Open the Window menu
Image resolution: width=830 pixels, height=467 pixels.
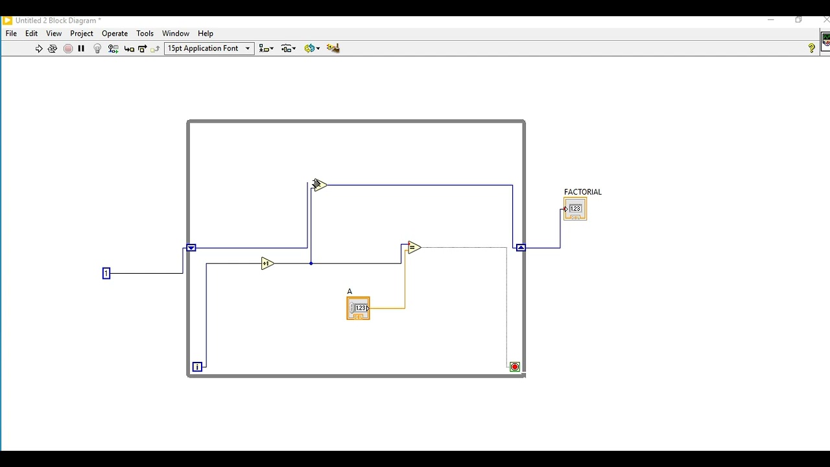click(176, 34)
